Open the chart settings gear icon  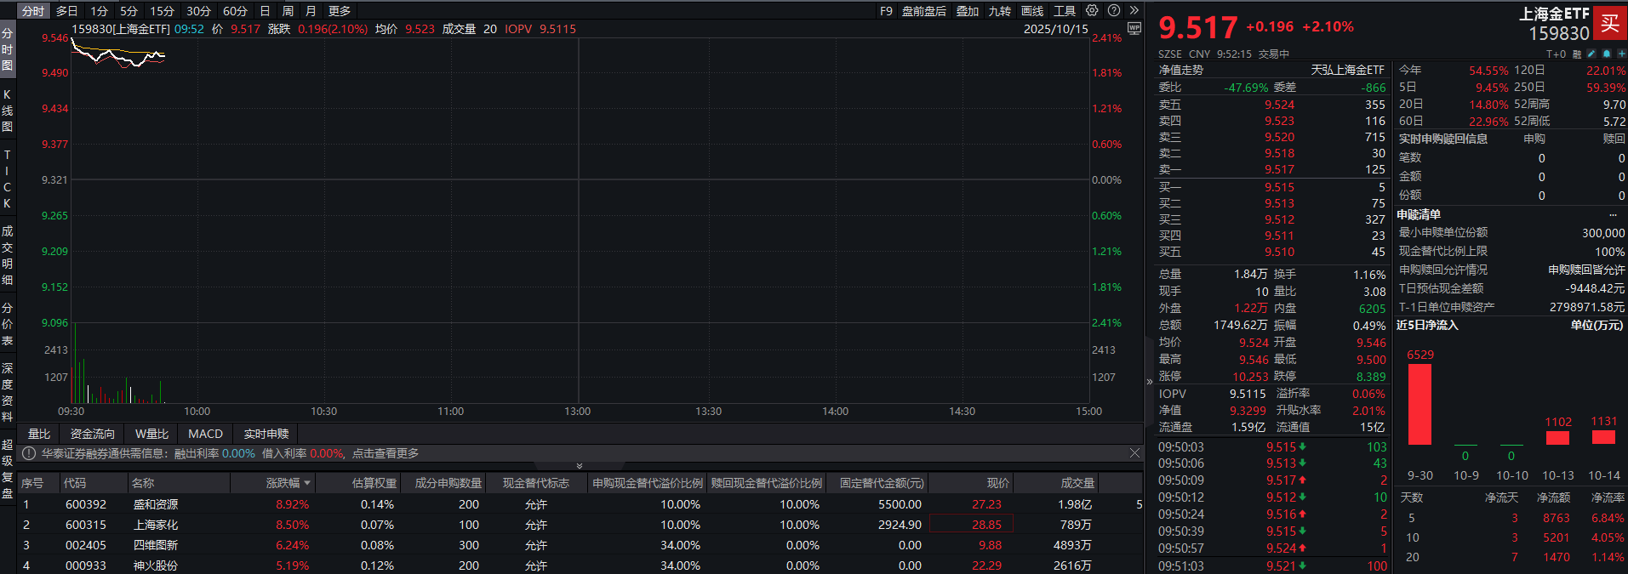coord(1092,11)
